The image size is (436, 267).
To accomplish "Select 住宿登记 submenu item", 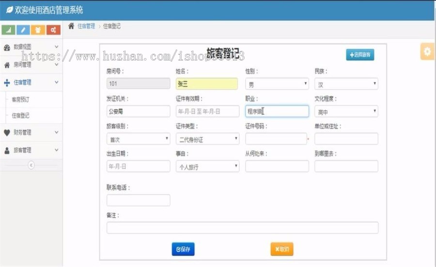I will click(x=20, y=115).
